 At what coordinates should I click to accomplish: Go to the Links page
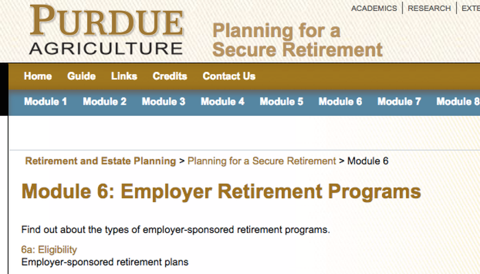click(x=124, y=76)
